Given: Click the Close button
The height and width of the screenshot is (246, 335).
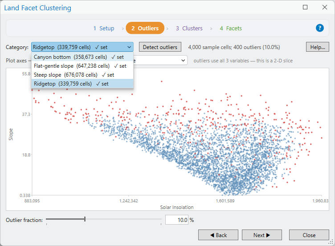Looking at the screenshot, I should point(309,235).
